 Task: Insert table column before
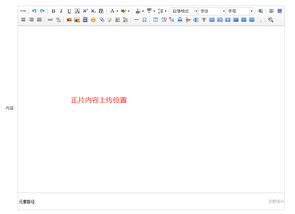(x=196, y=20)
